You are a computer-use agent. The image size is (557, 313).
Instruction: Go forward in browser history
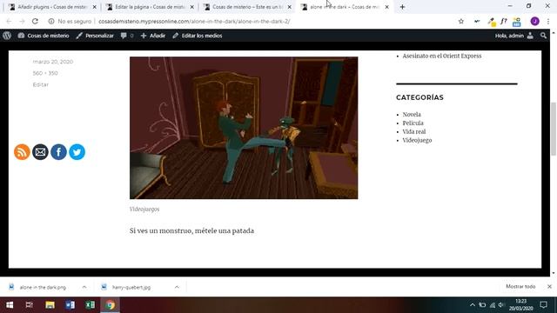[x=22, y=21]
